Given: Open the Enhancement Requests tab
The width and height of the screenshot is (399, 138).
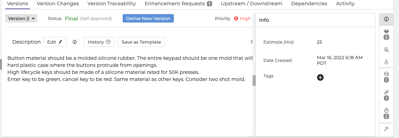Looking at the screenshot, I should click(x=178, y=4).
